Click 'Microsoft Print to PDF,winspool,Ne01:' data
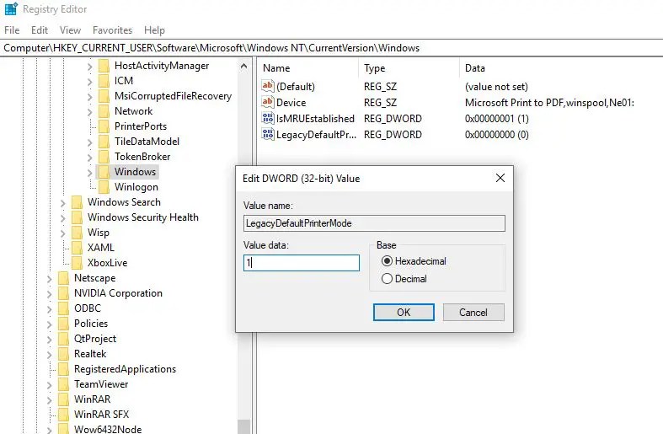Viewport: 663px width, 434px height. (549, 102)
